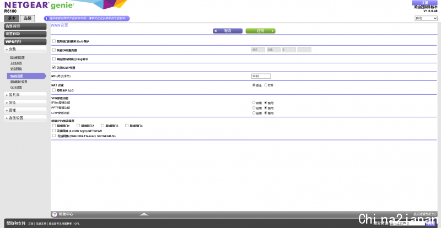Click the DMZ IP first octet field 192
The height and width of the screenshot is (228, 441).
point(258,50)
